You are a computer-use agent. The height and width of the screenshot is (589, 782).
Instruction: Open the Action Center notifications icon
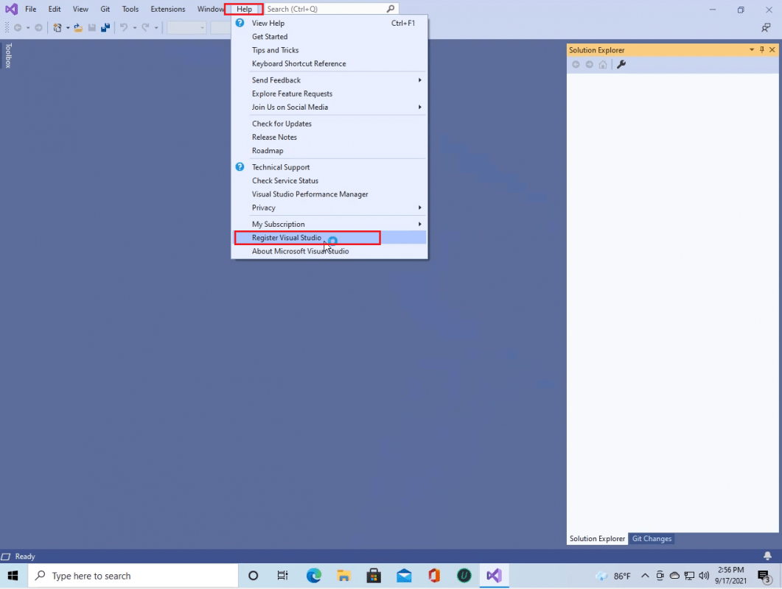tap(764, 576)
